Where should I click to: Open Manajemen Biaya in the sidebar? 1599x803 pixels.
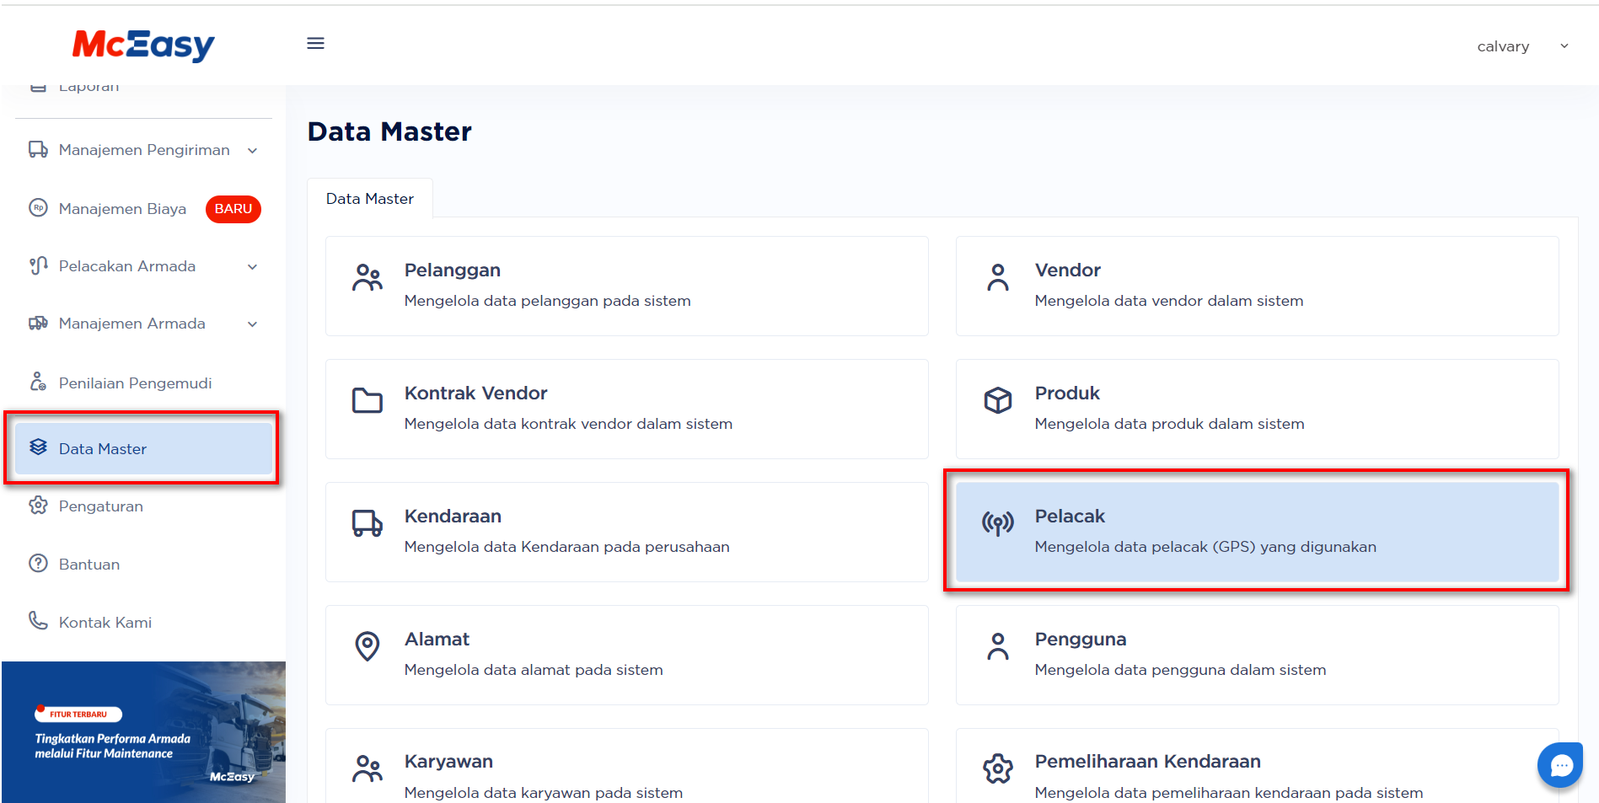point(122,209)
